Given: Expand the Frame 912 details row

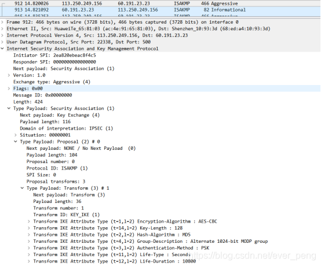Looking at the screenshot, I should (x=2, y=22).
